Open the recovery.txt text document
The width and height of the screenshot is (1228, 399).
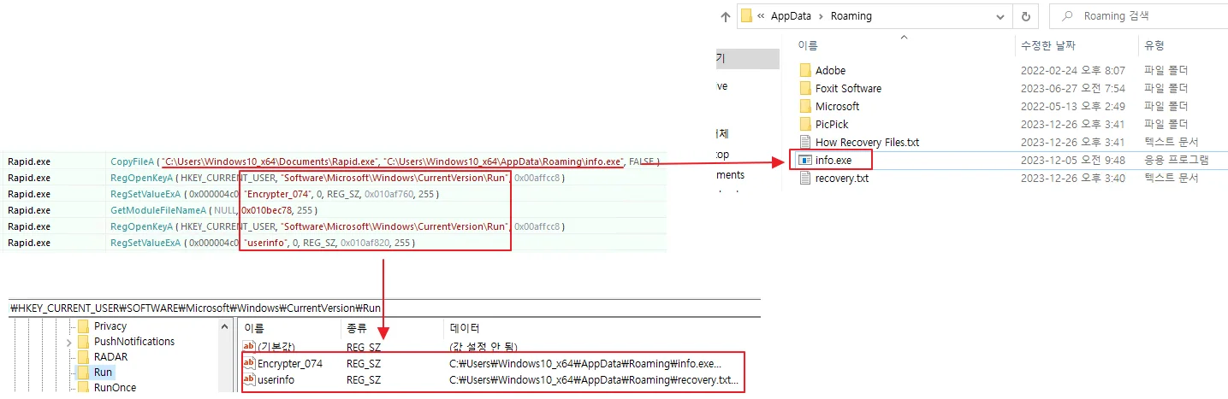click(841, 179)
